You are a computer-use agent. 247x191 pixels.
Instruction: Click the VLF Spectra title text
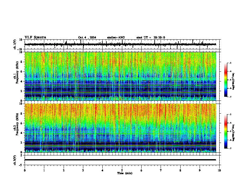[x=35, y=37]
